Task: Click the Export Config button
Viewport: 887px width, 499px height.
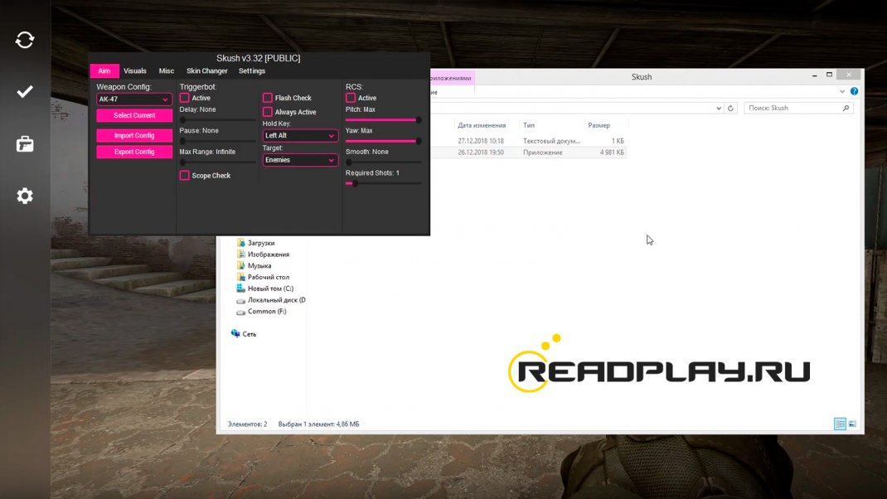Action: (x=134, y=152)
